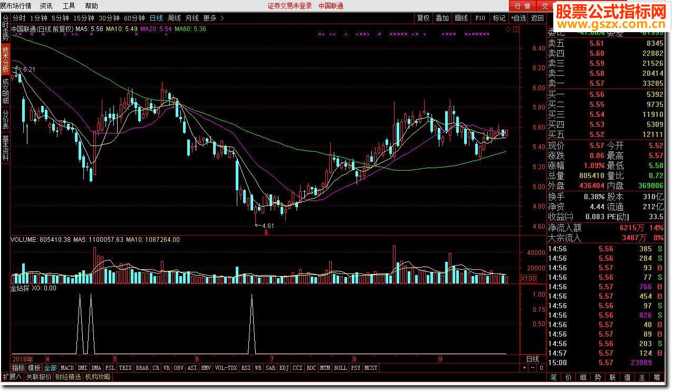Open the 基本资料 side tab
The width and height of the screenshot is (673, 392).
[x=5, y=148]
